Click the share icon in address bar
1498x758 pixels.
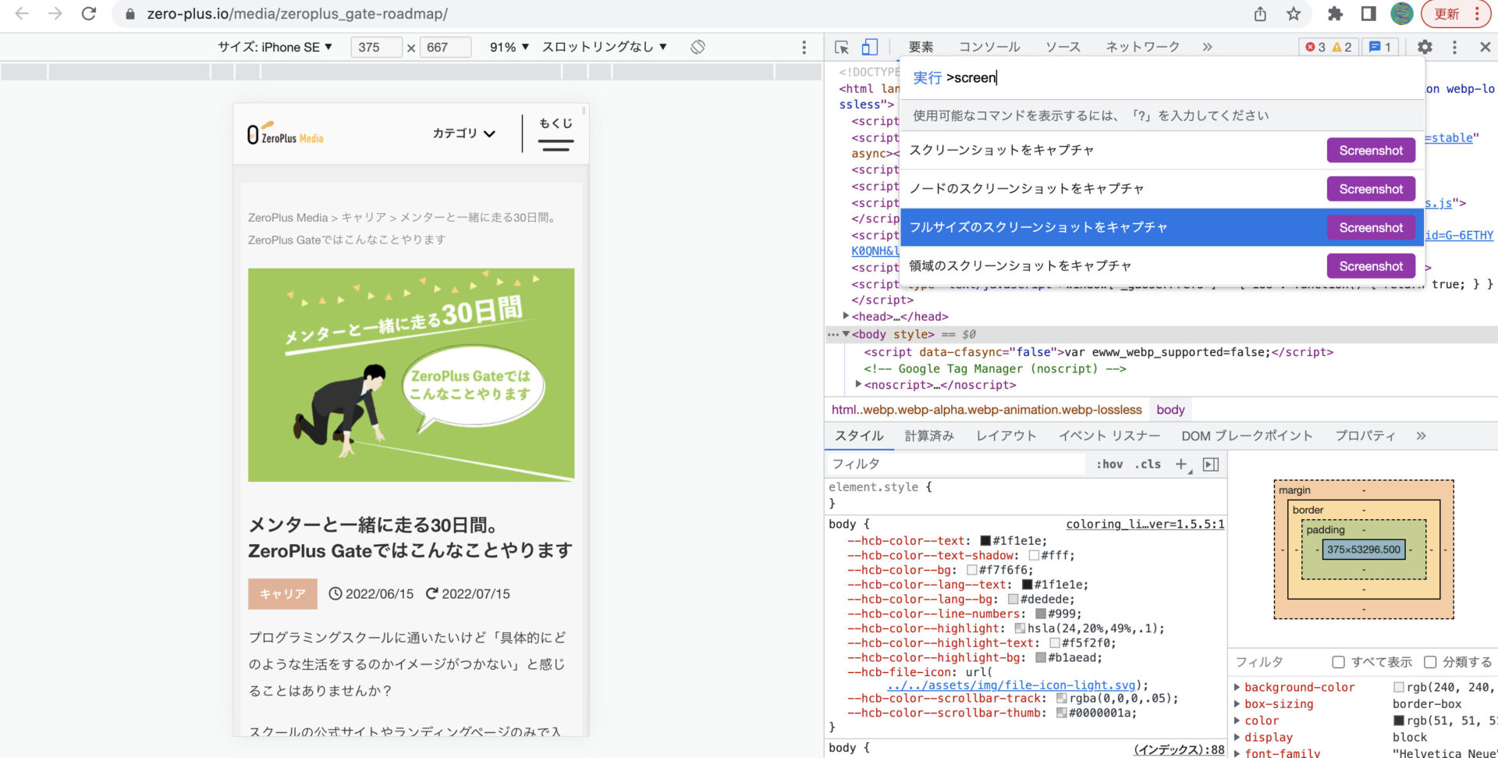coord(1260,14)
